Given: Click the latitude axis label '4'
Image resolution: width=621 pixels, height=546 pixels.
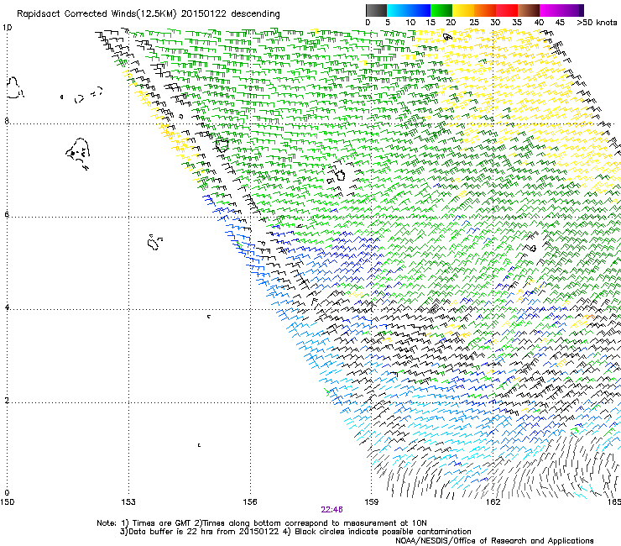Looking at the screenshot, I should pyautogui.click(x=7, y=307).
